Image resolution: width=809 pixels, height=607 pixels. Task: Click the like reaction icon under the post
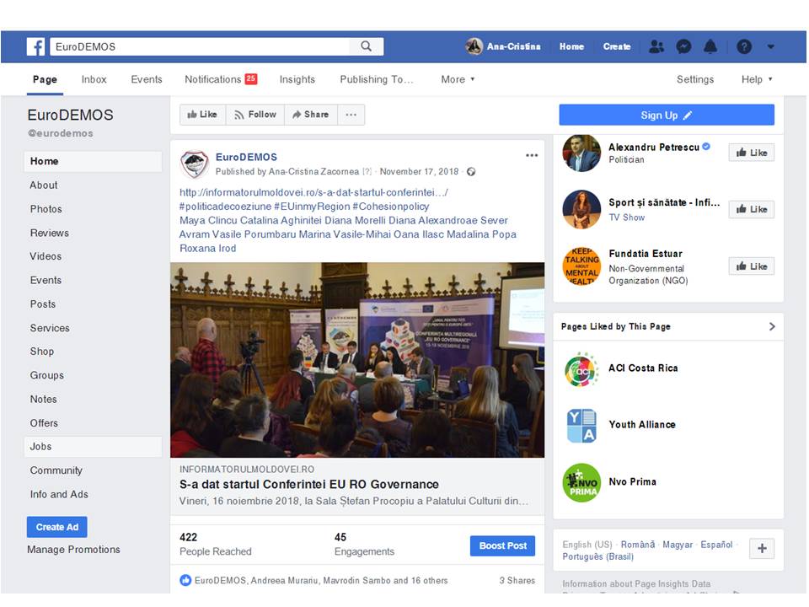tap(185, 580)
